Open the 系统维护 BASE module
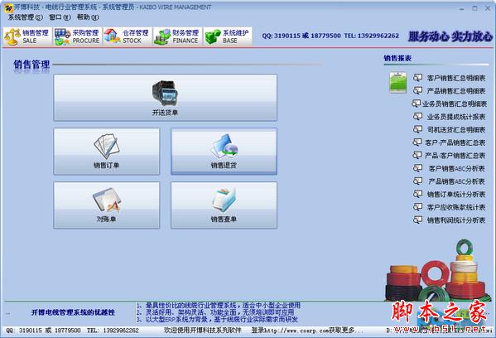Image resolution: width=496 pixels, height=338 pixels. (x=228, y=36)
